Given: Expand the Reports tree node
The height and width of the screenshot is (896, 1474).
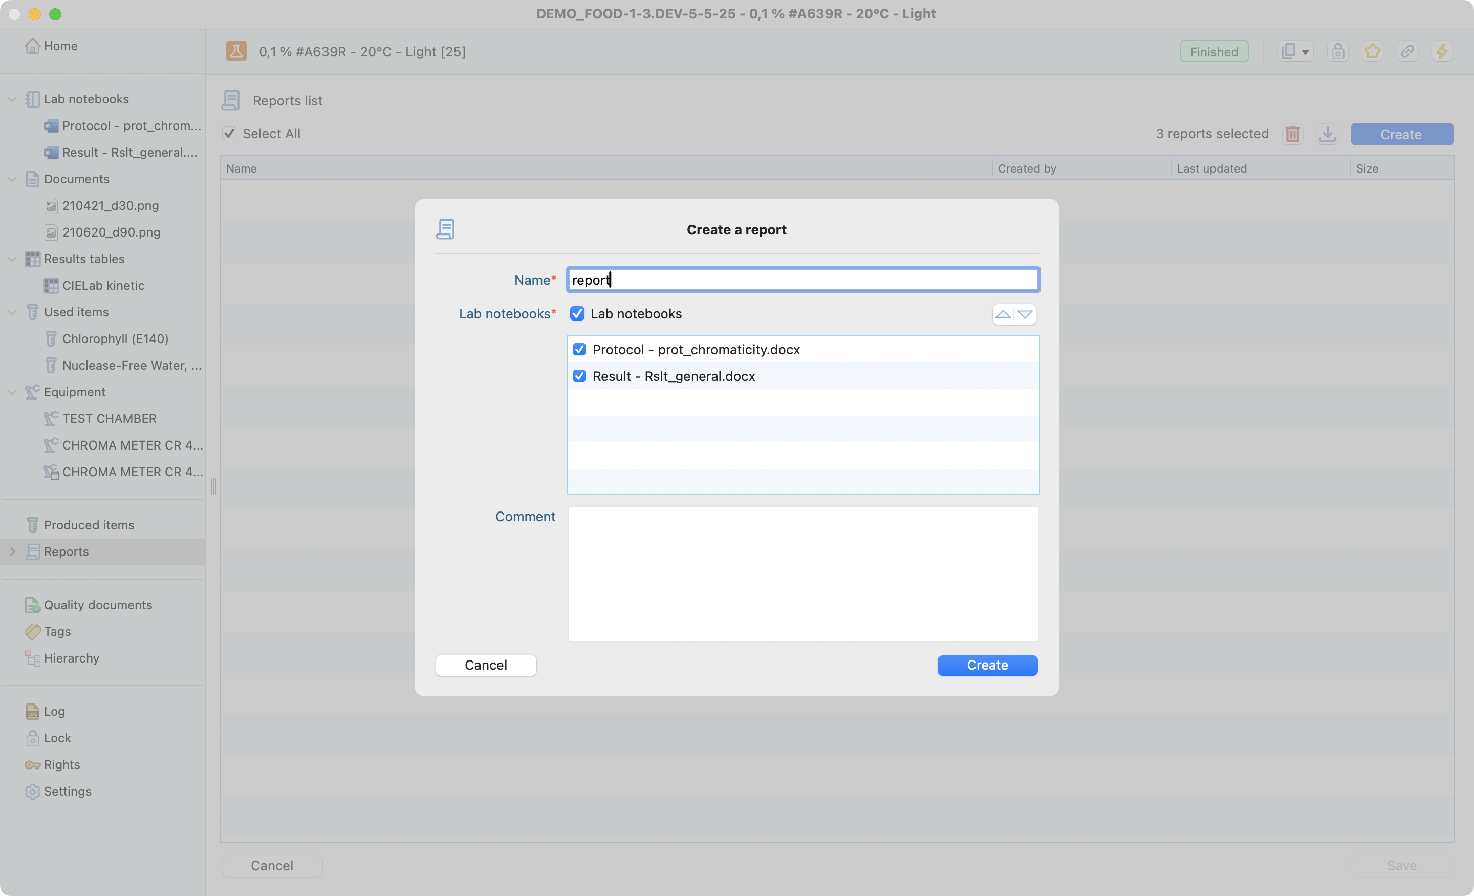Looking at the screenshot, I should click(12, 552).
